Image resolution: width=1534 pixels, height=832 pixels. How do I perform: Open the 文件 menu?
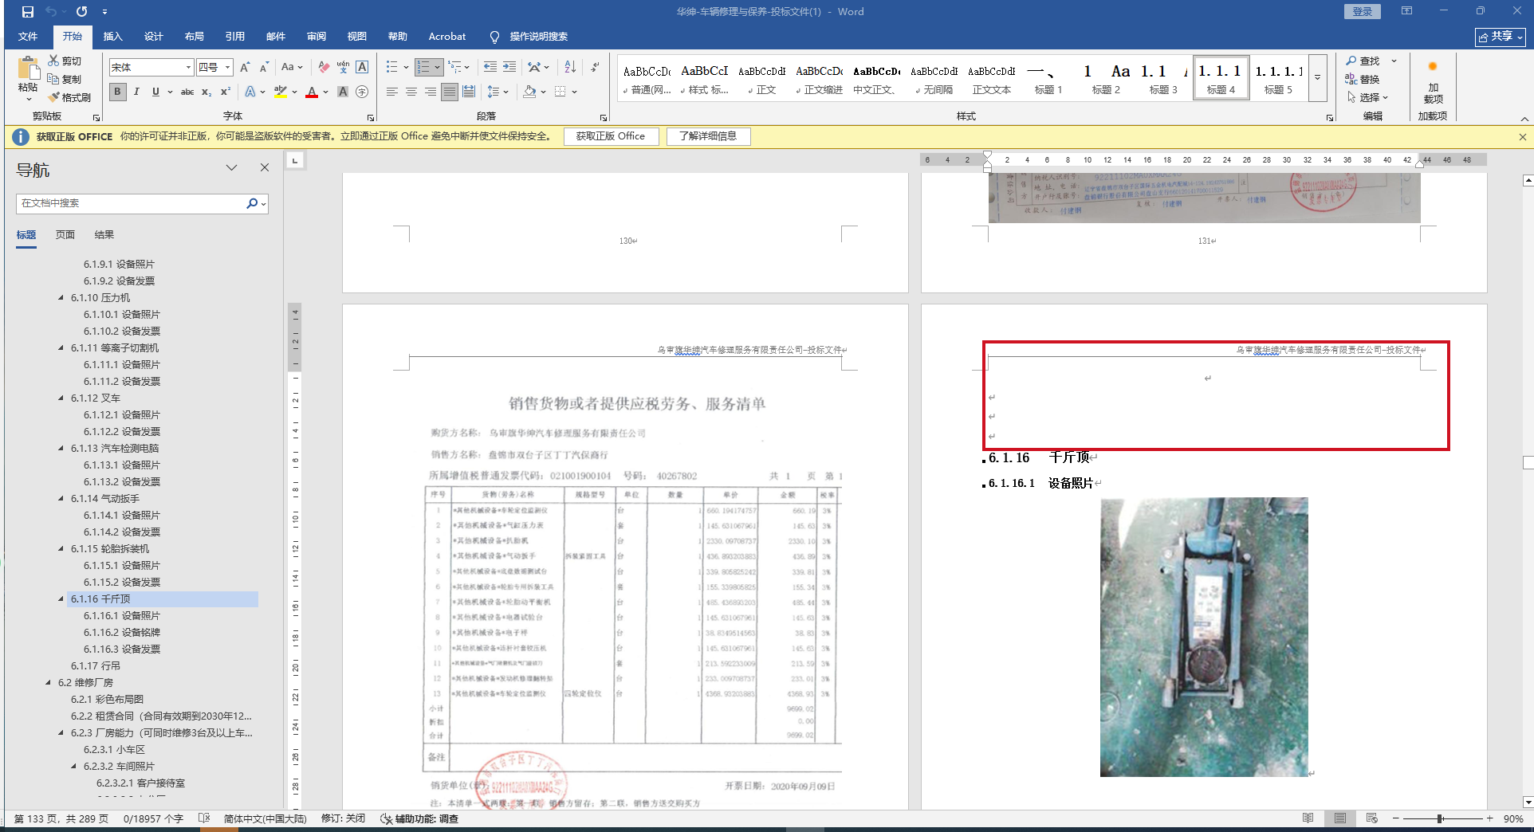pyautogui.click(x=28, y=36)
